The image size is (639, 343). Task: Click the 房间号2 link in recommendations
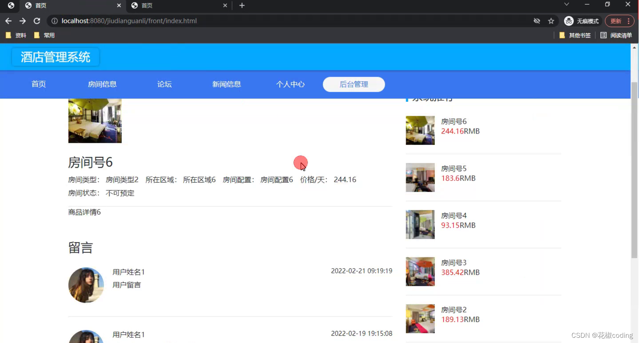coord(454,310)
